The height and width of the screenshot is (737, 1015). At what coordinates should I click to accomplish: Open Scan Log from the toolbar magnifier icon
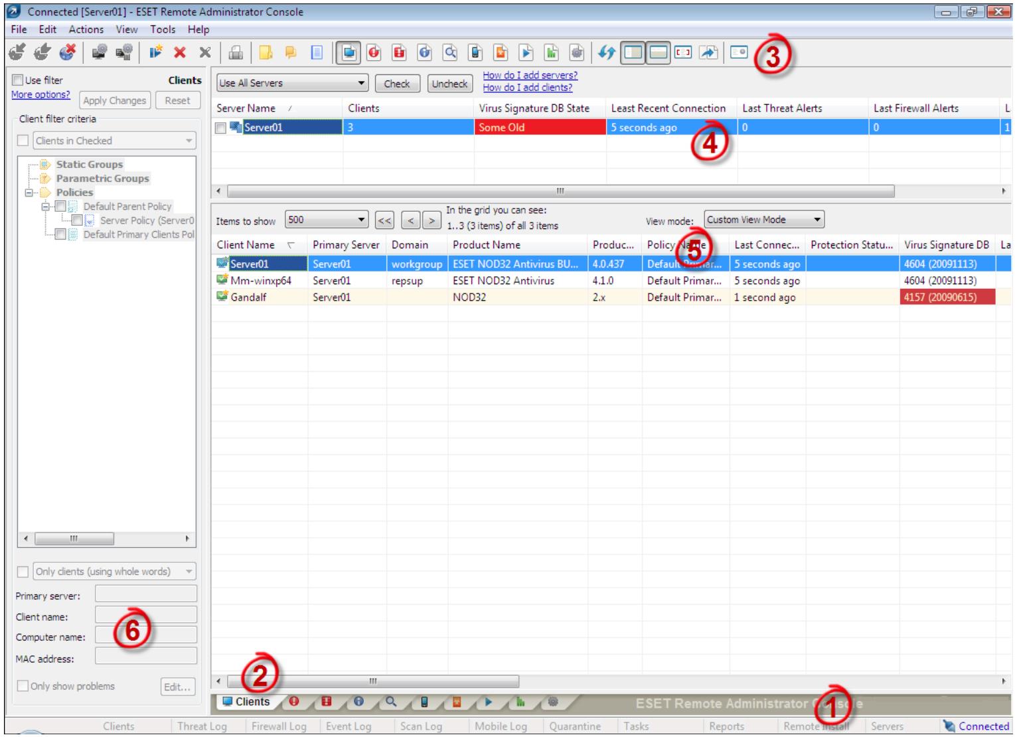(450, 52)
